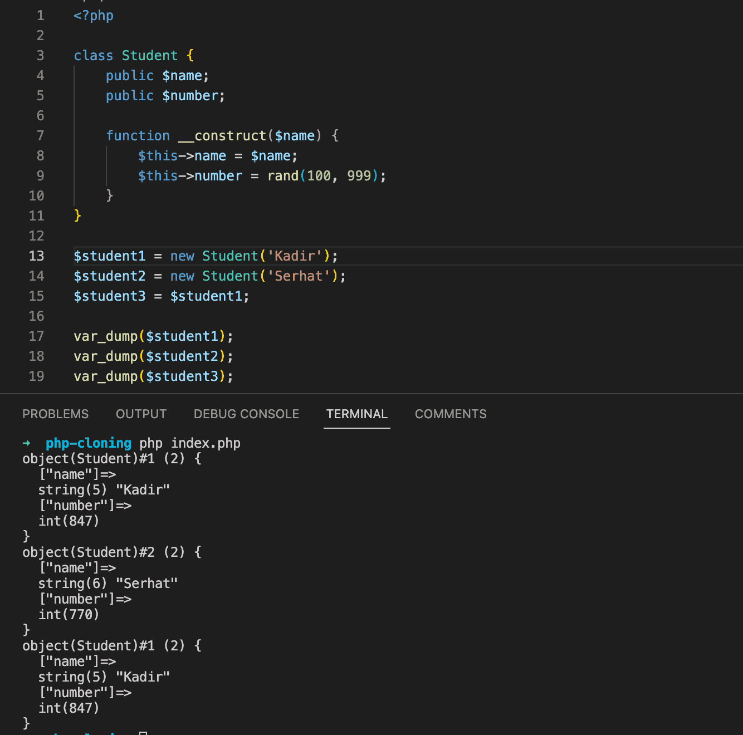The image size is (743, 735).
Task: Click php-cloning folder name in terminal prompt
Action: tap(88, 443)
